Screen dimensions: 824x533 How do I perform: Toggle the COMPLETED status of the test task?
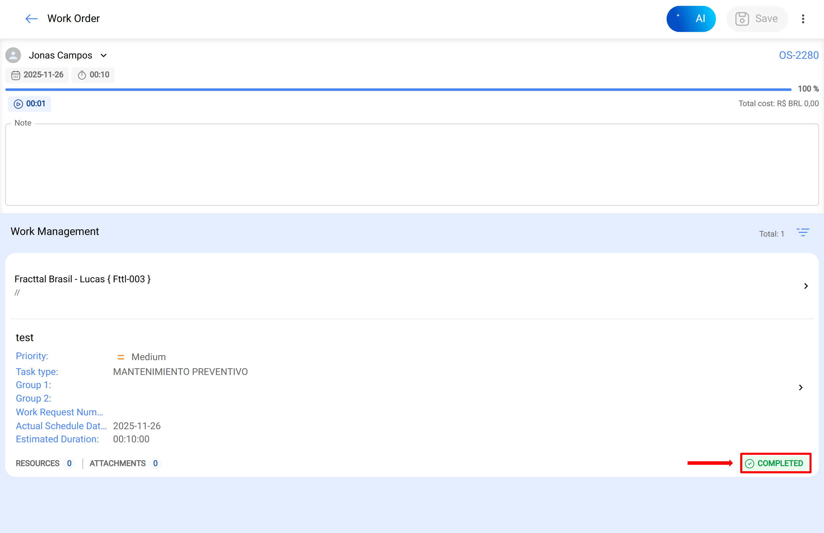(x=775, y=463)
